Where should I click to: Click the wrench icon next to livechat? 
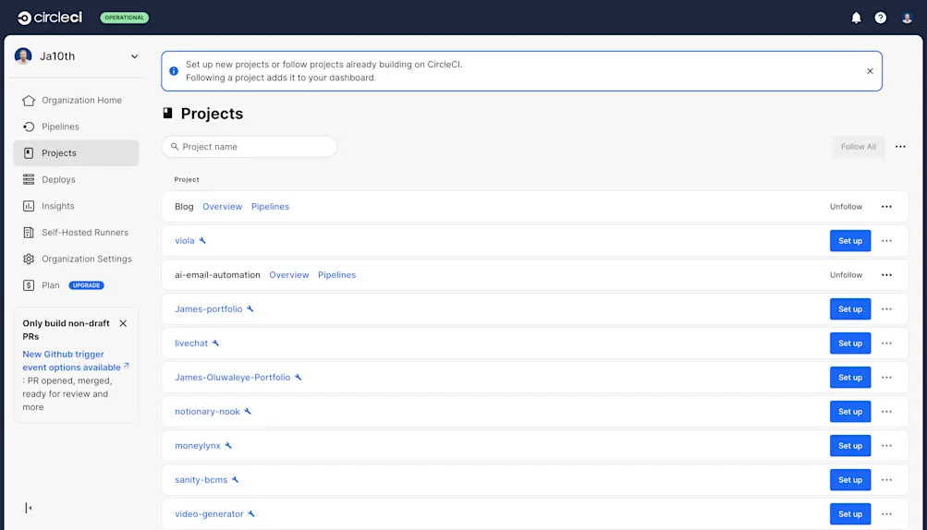coord(215,343)
